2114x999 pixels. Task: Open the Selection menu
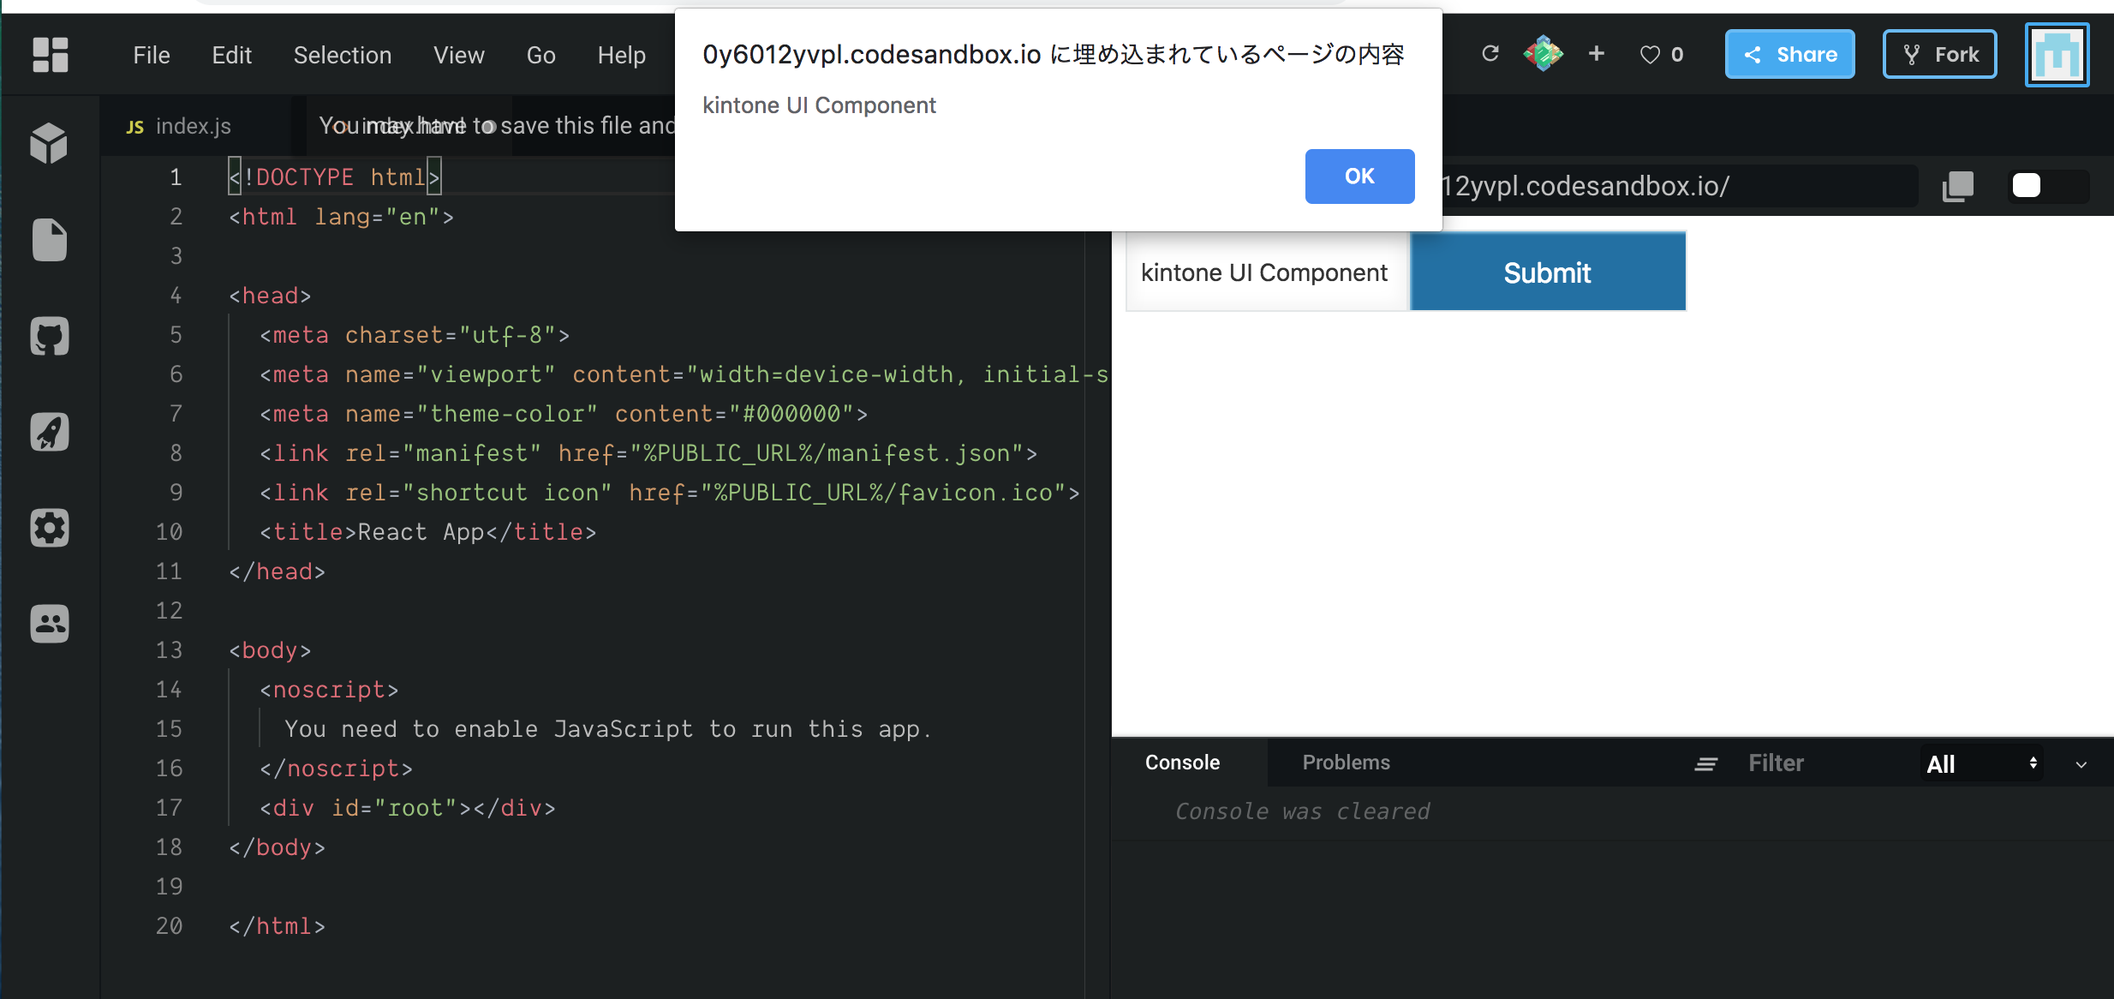pos(343,55)
